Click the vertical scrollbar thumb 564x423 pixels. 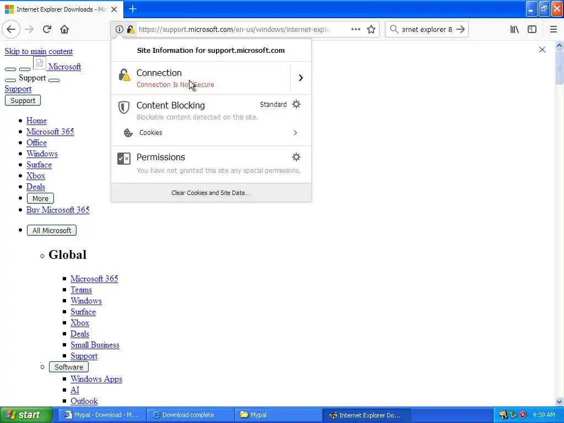(559, 67)
